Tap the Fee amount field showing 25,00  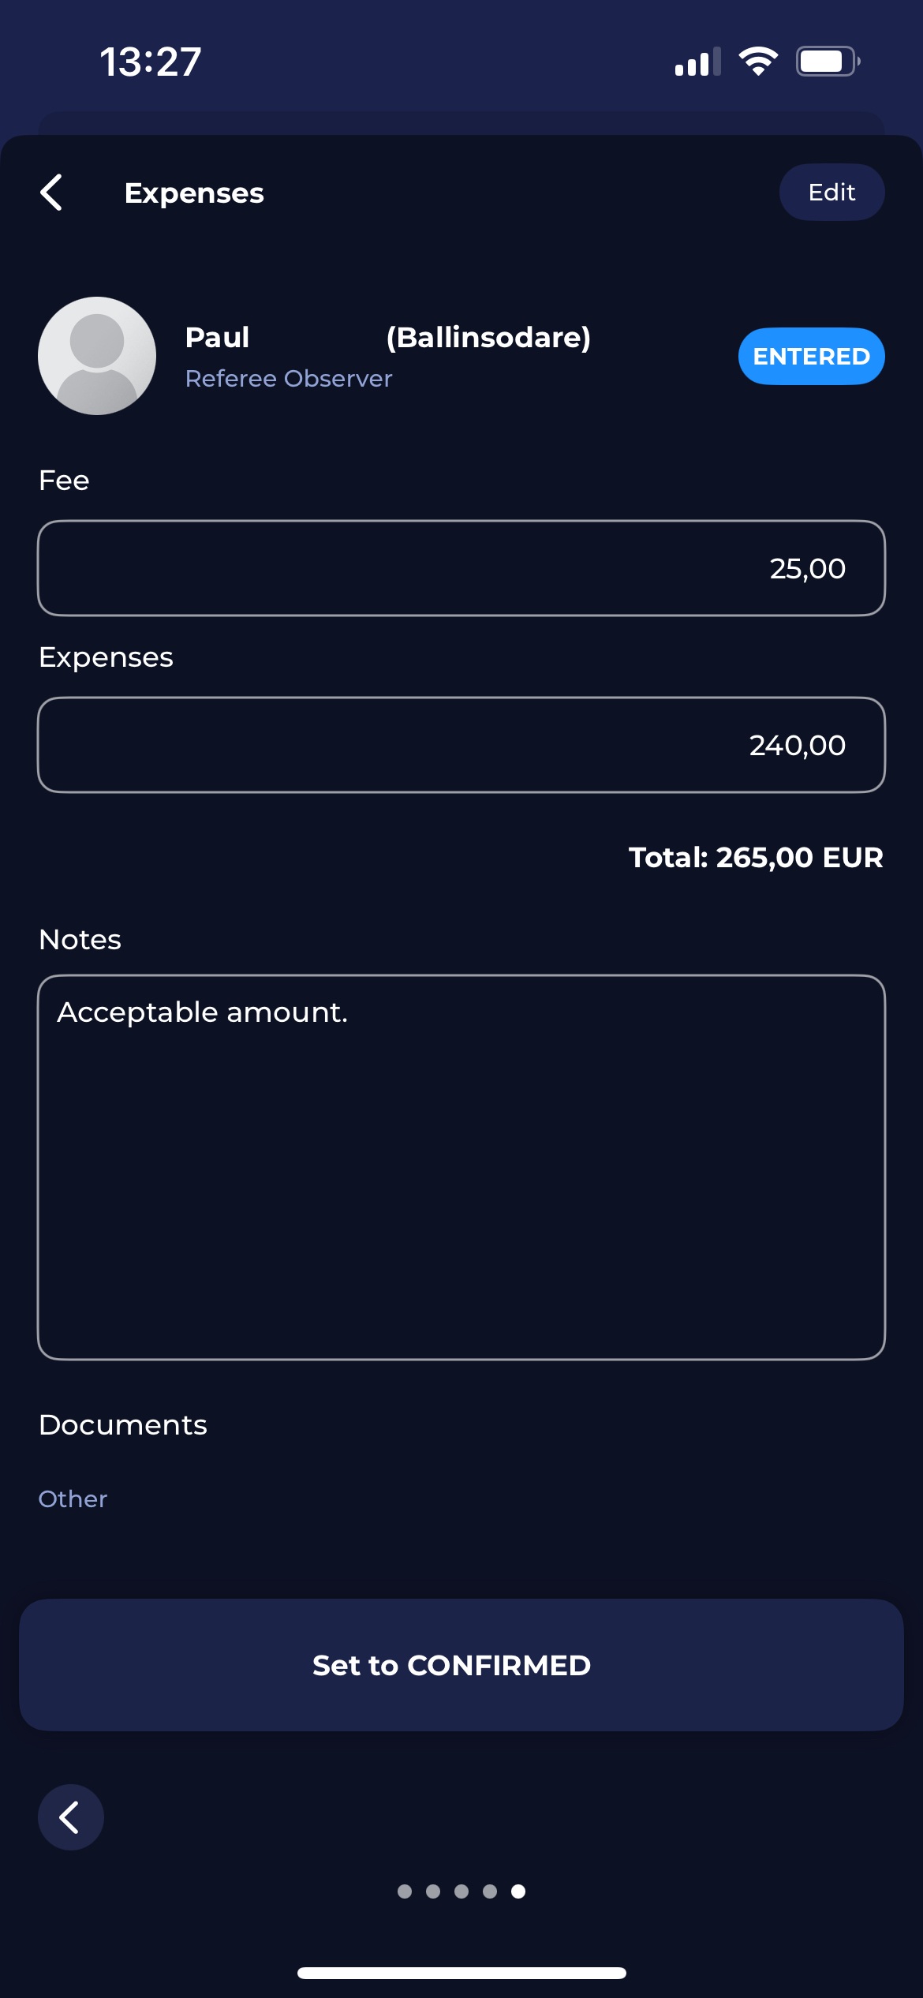(461, 568)
